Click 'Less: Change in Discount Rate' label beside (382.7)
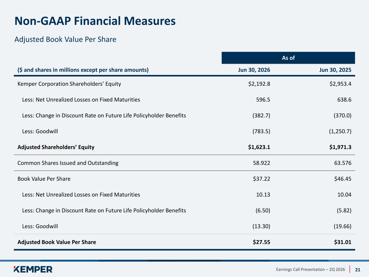Image resolution: width=369 pixels, height=277 pixels. point(104,116)
